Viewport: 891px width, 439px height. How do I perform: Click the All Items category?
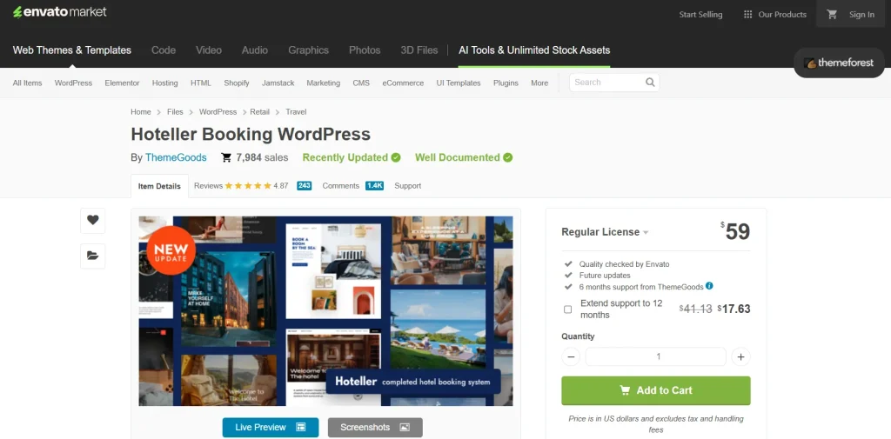pyautogui.click(x=27, y=83)
